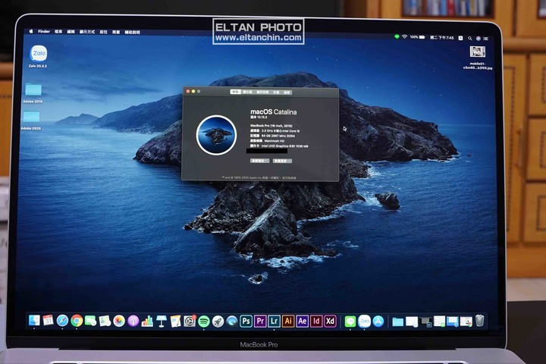Viewport: 546px width, 364px height.
Task: Open the Apple menu
Action: click(x=30, y=31)
